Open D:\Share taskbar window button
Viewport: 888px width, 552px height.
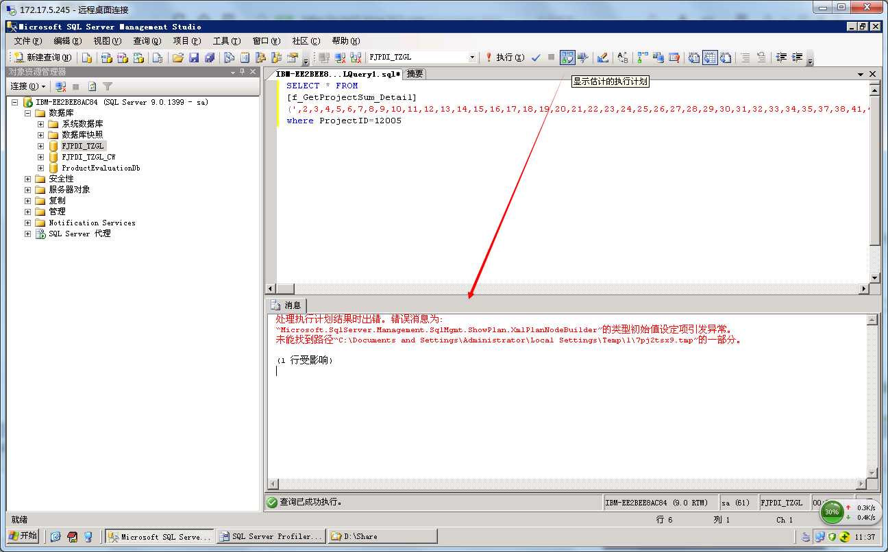click(382, 536)
